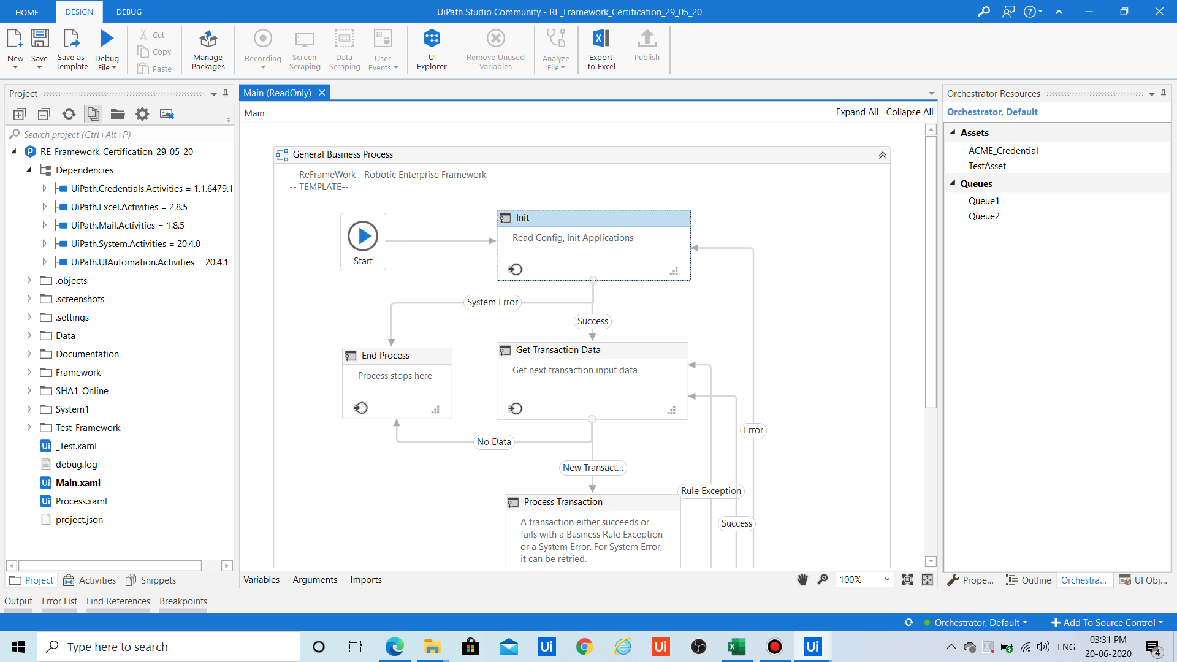
Task: Run Debug File play button
Action: click(107, 39)
